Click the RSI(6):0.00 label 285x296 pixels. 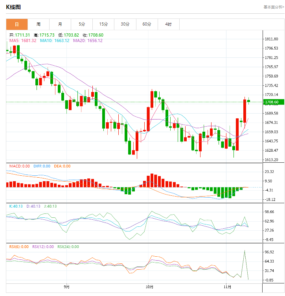click(x=19, y=247)
